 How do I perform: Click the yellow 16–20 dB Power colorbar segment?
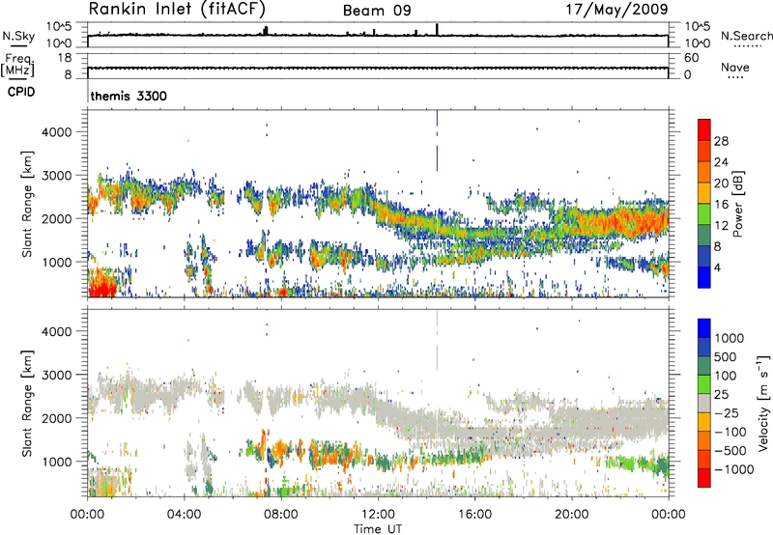pyautogui.click(x=704, y=192)
